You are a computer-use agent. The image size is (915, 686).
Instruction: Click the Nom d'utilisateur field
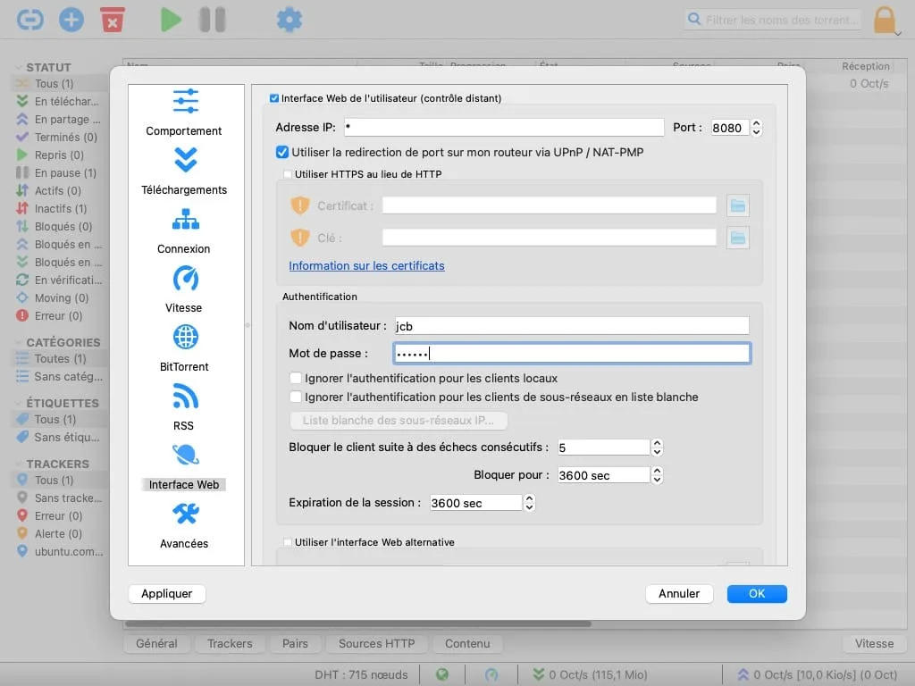point(572,325)
